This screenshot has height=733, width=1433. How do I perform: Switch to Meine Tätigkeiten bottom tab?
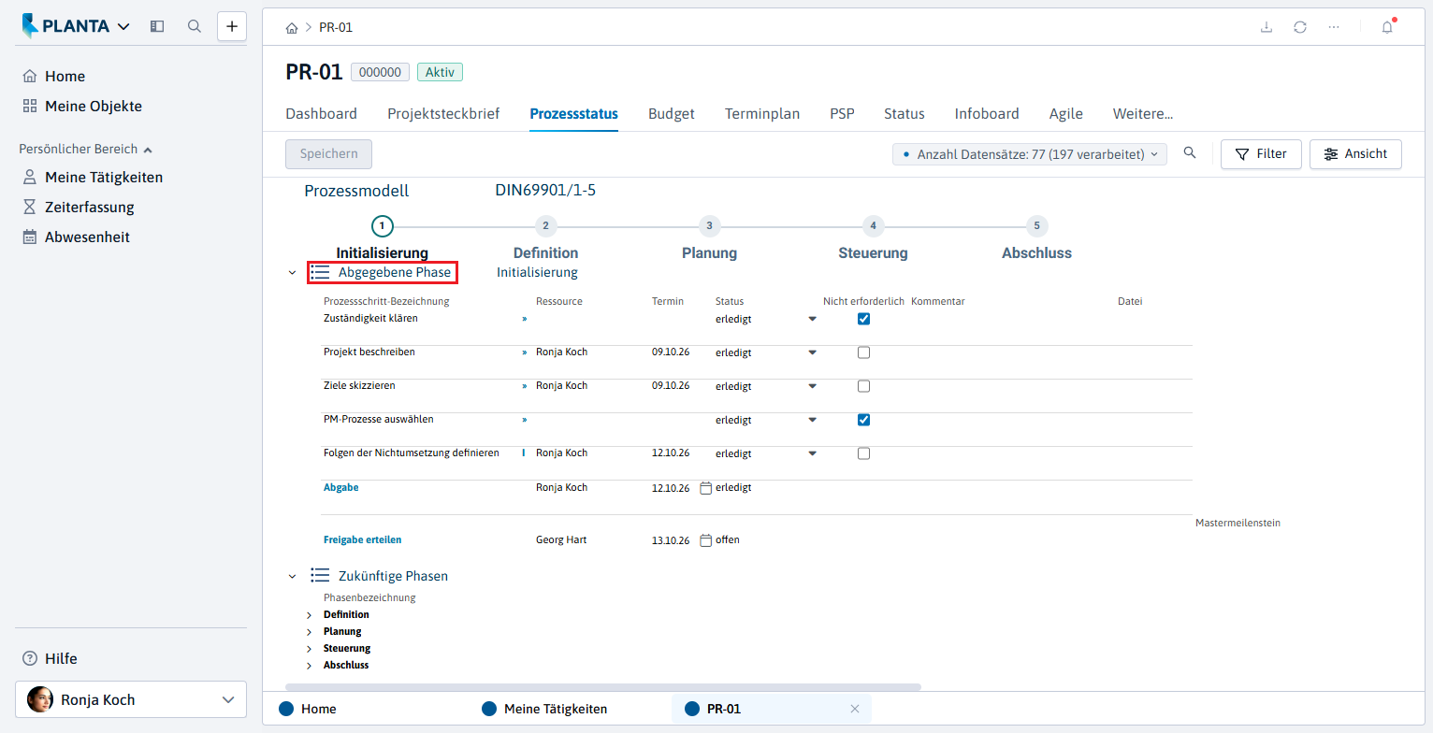pos(556,709)
